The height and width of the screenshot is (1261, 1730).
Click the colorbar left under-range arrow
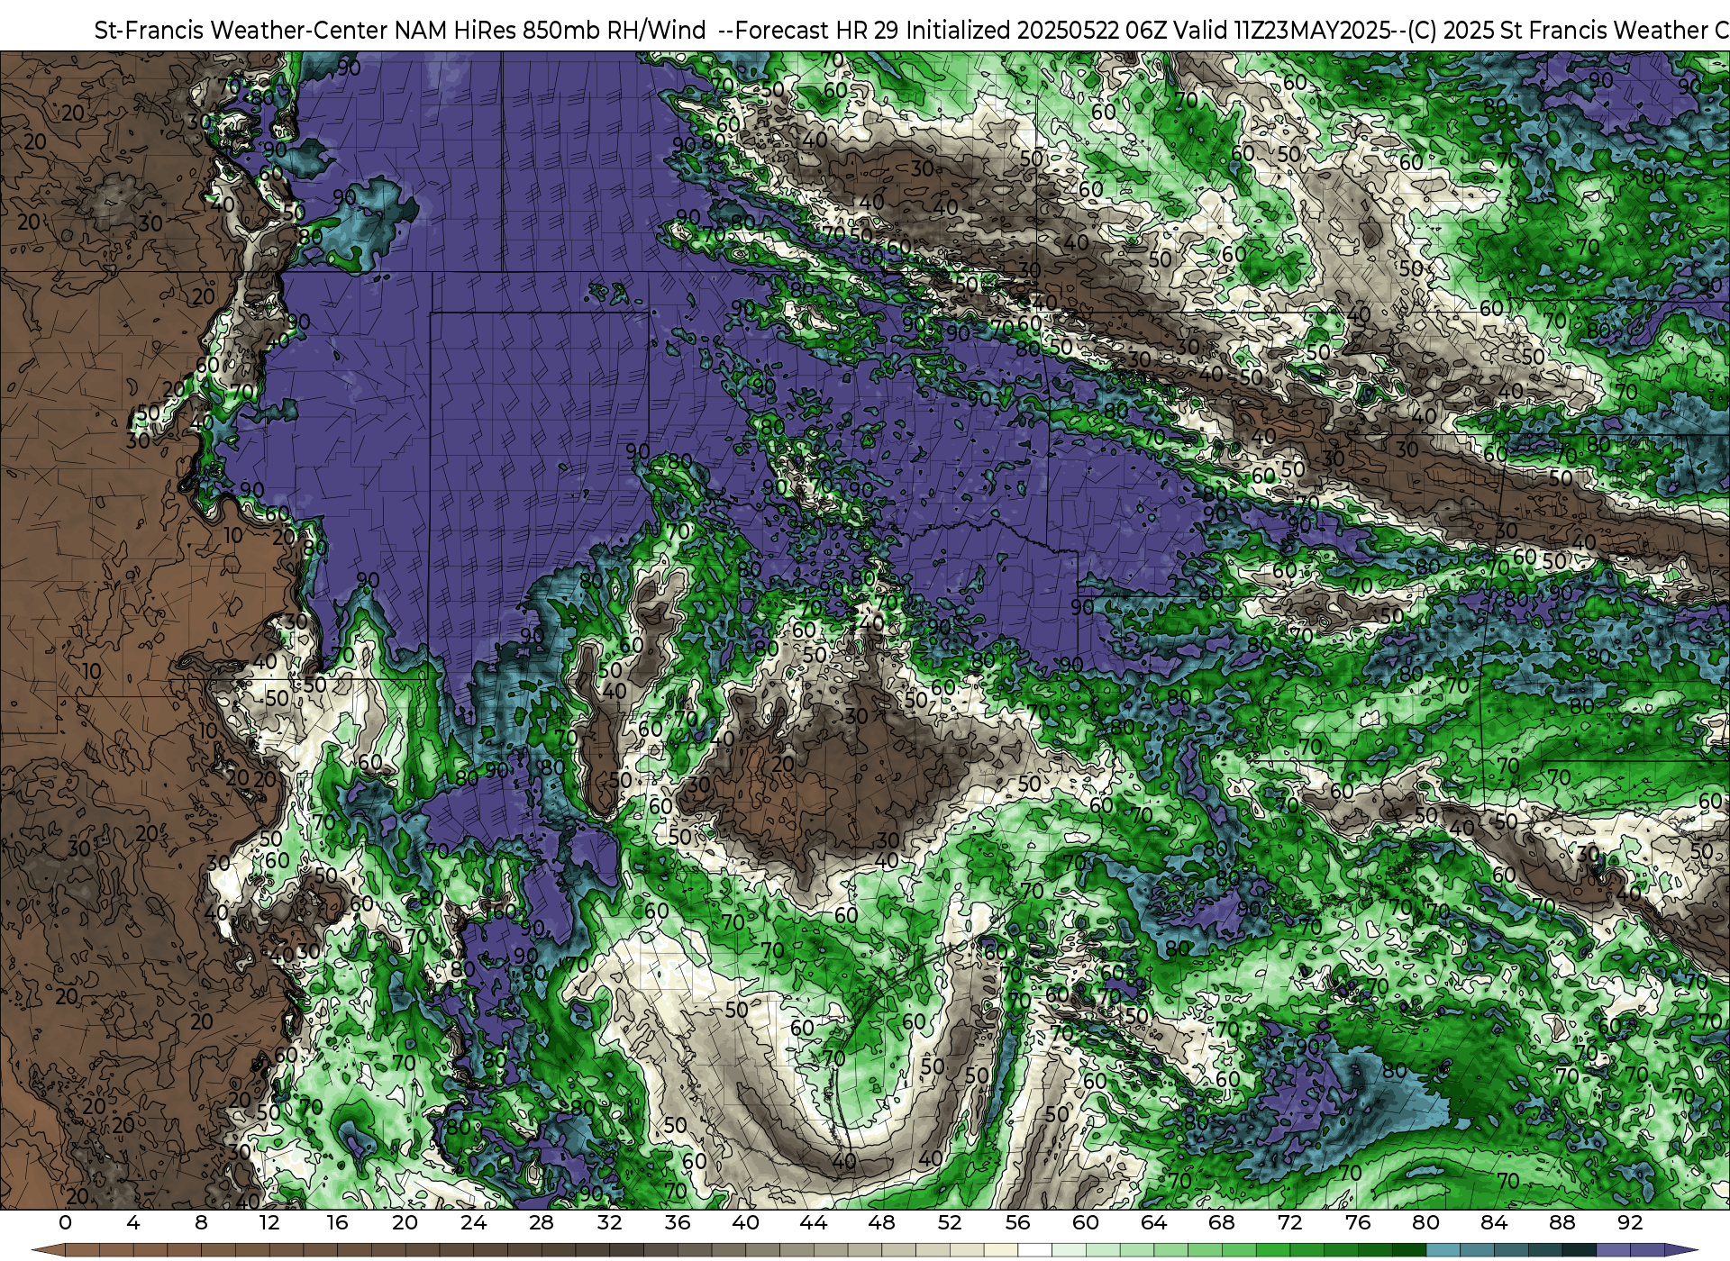coord(48,1251)
